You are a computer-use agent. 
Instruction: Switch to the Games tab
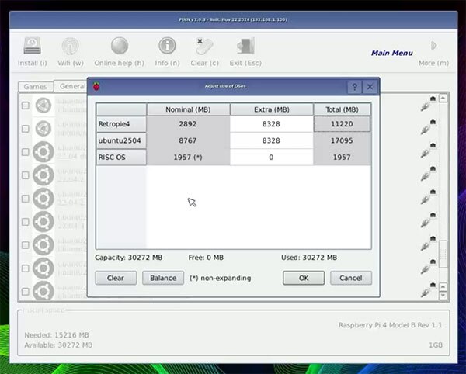(x=36, y=87)
